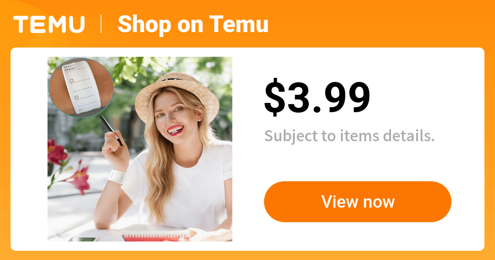The width and height of the screenshot is (495, 260).
Task: Click the red spiral notebook on the table
Action: pyautogui.click(x=157, y=235)
